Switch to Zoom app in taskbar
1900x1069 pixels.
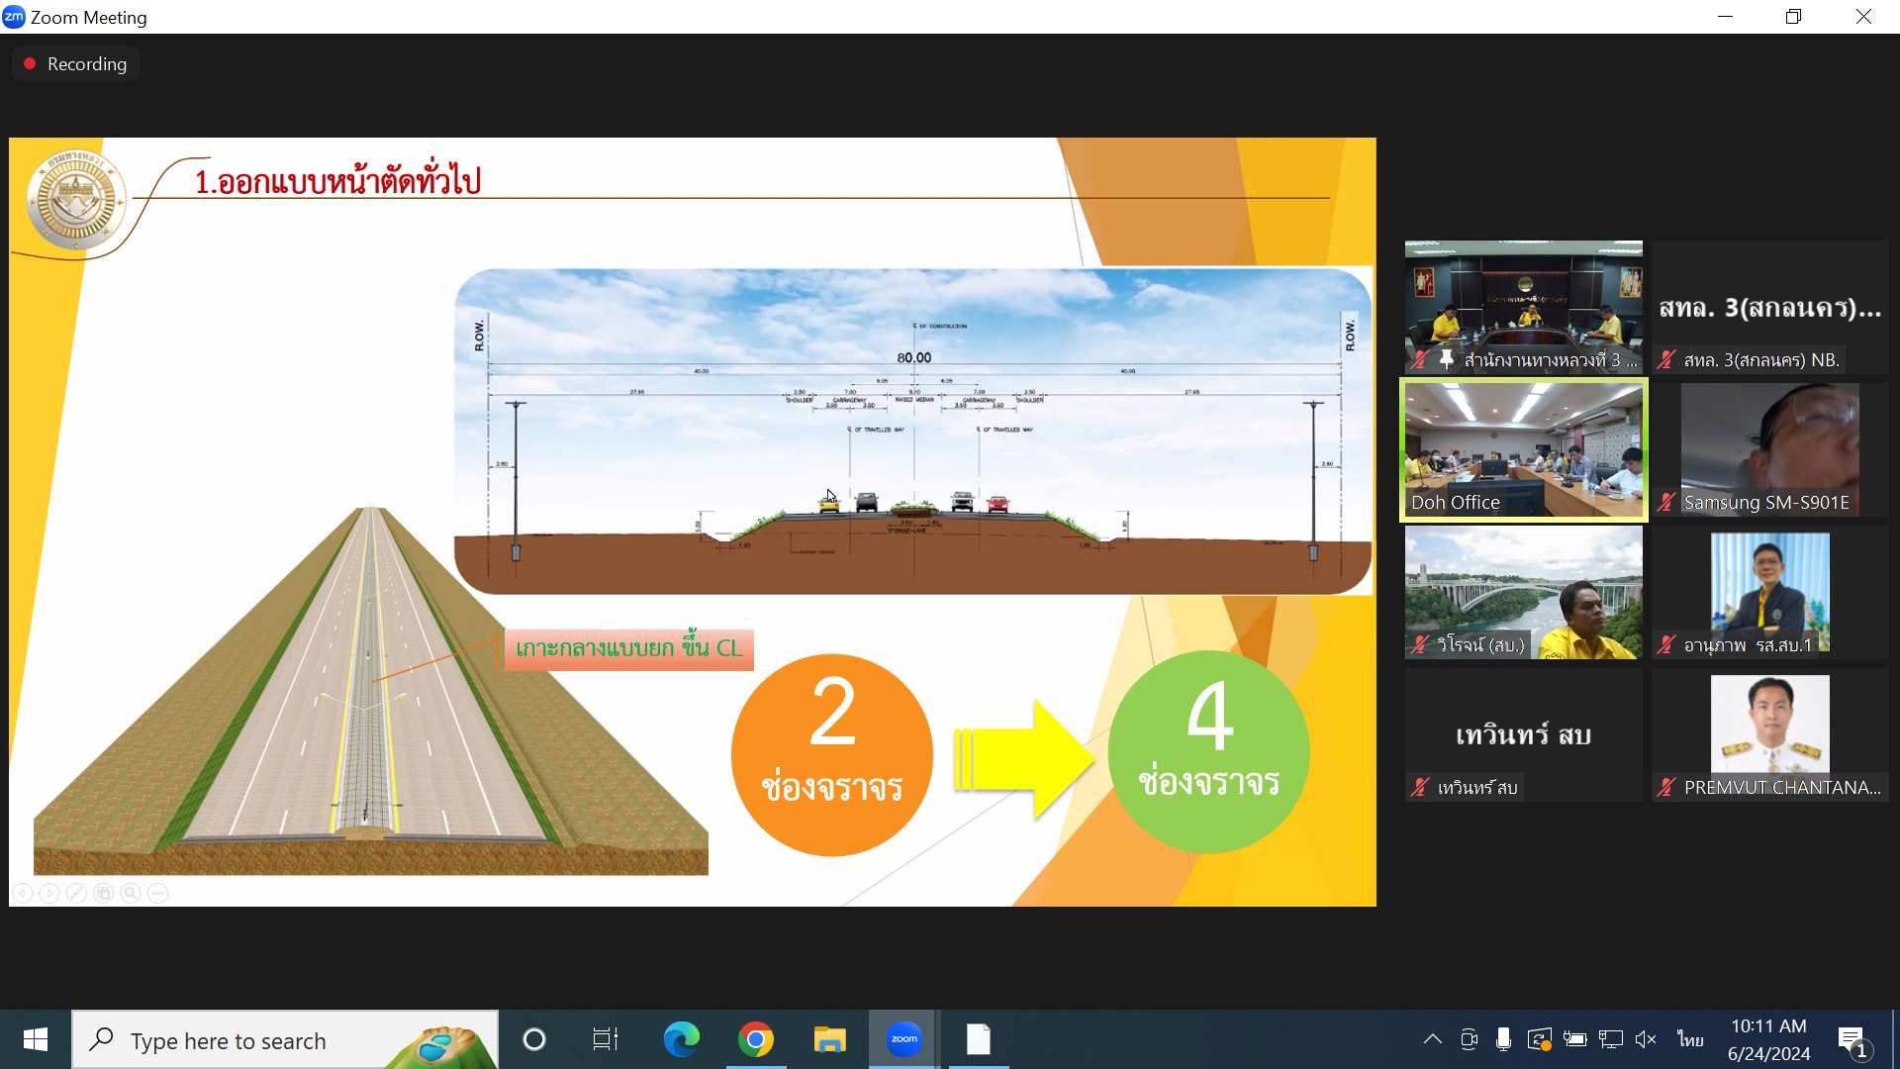(903, 1039)
